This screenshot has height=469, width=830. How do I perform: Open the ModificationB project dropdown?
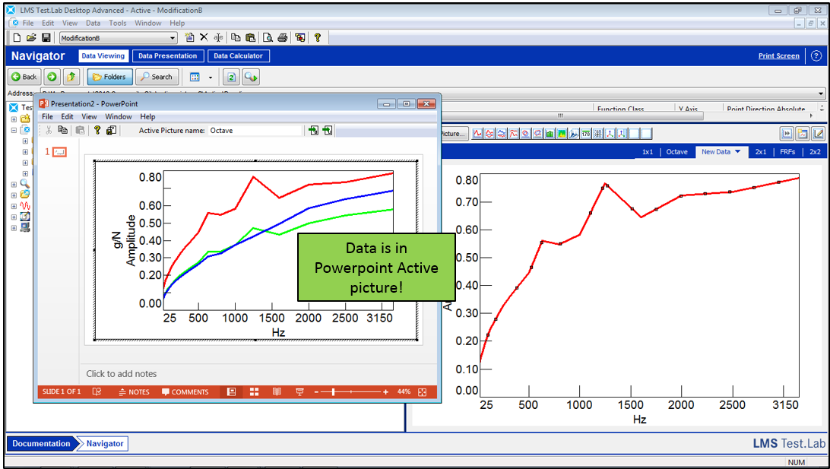(173, 38)
